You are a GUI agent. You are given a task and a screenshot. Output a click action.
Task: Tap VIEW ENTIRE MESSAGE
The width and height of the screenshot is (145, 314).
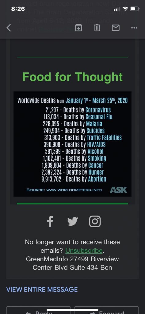click(x=42, y=289)
